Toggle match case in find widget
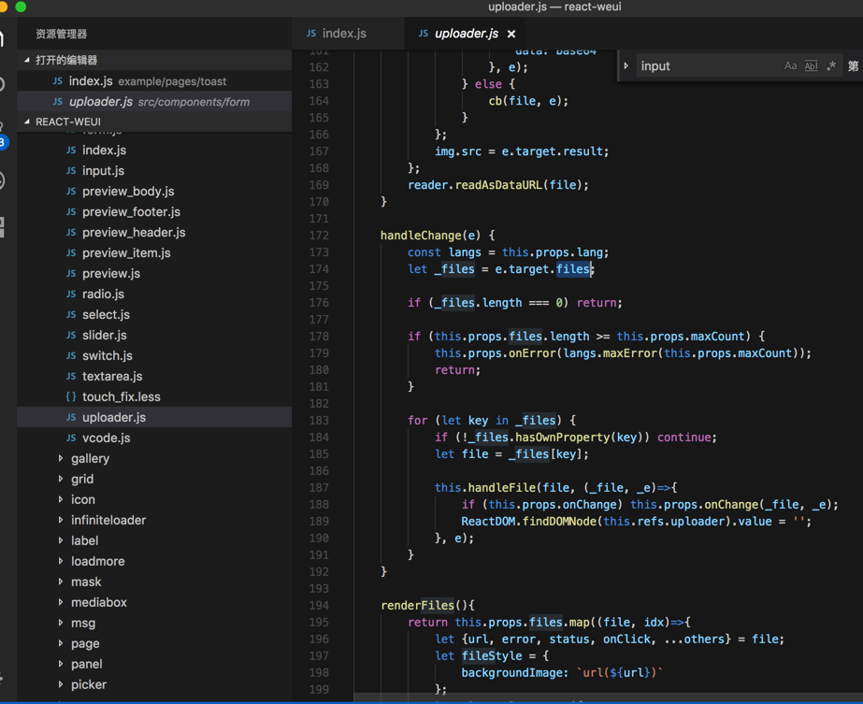Screen dimensions: 863x704 790,66
